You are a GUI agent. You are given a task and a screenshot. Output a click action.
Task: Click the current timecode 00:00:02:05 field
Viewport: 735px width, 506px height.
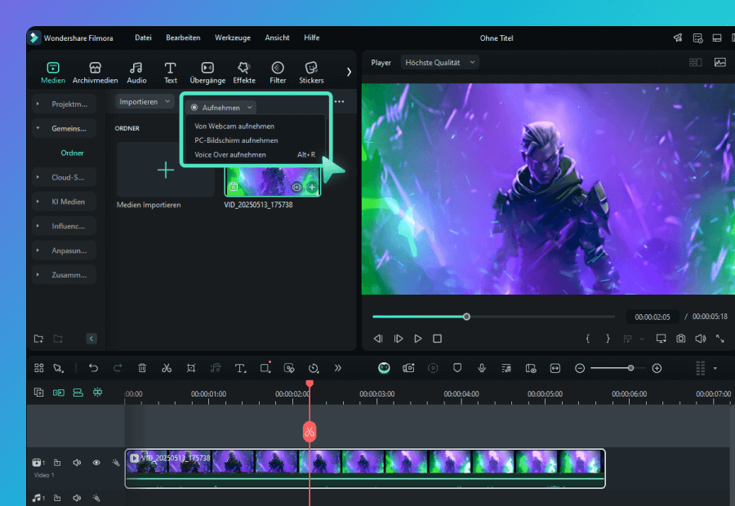652,317
